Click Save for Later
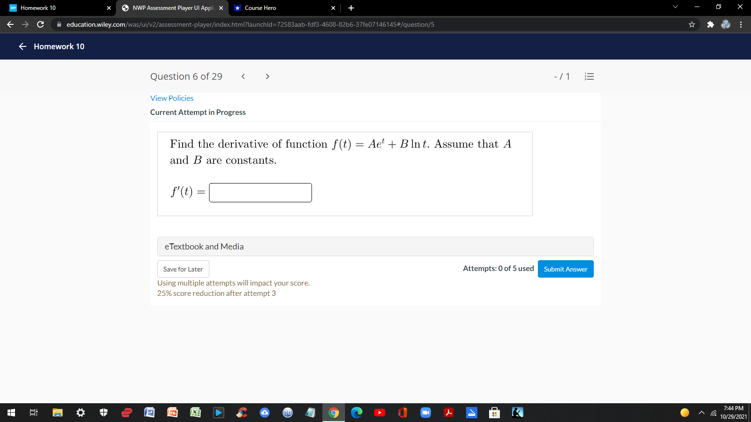This screenshot has width=751, height=422. point(183,269)
